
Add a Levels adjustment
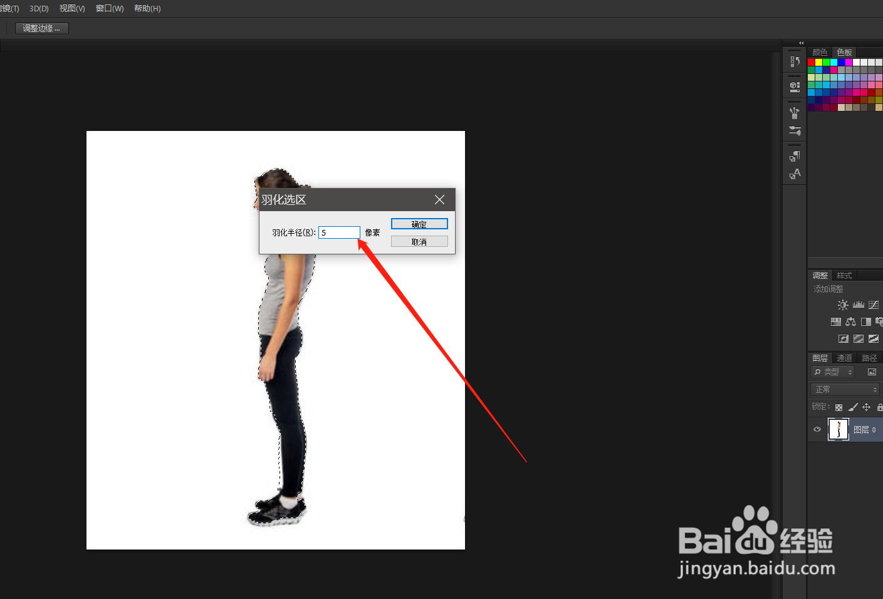point(859,305)
